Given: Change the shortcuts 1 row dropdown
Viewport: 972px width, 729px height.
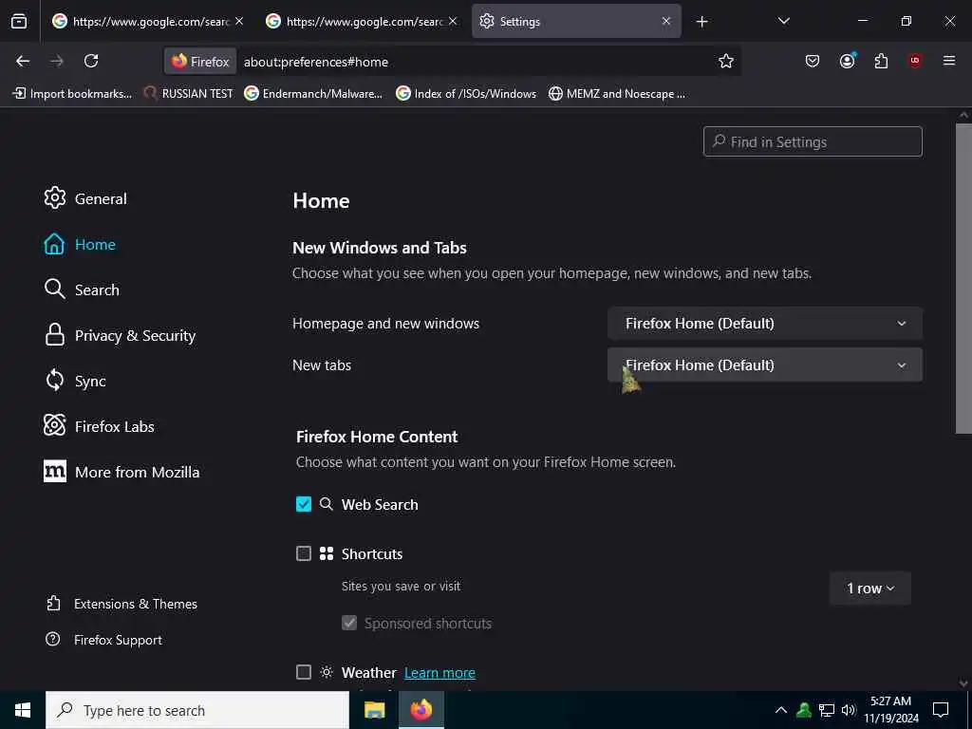Looking at the screenshot, I should (870, 589).
